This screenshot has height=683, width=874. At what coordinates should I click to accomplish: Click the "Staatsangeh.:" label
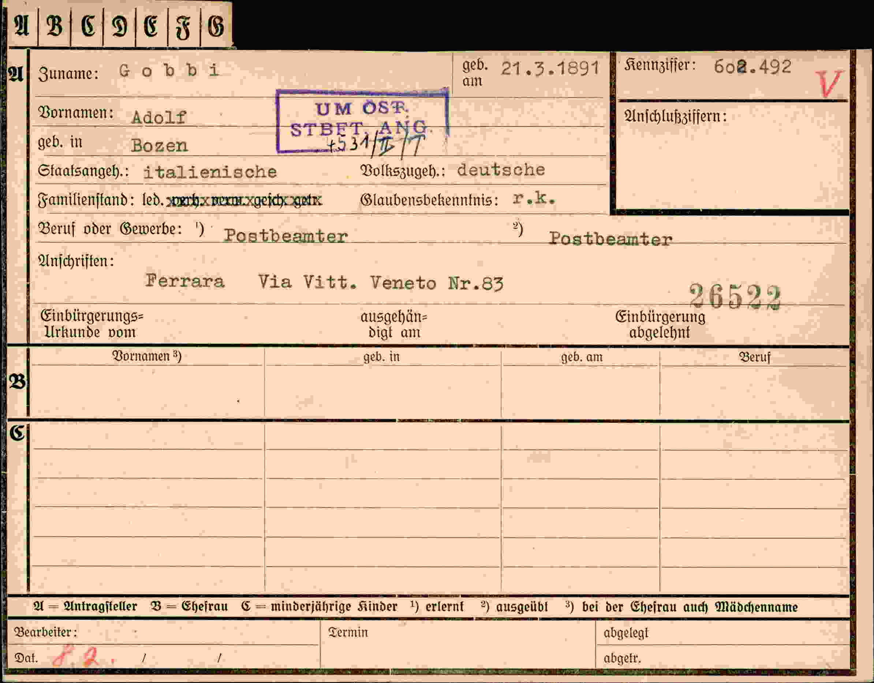click(83, 171)
